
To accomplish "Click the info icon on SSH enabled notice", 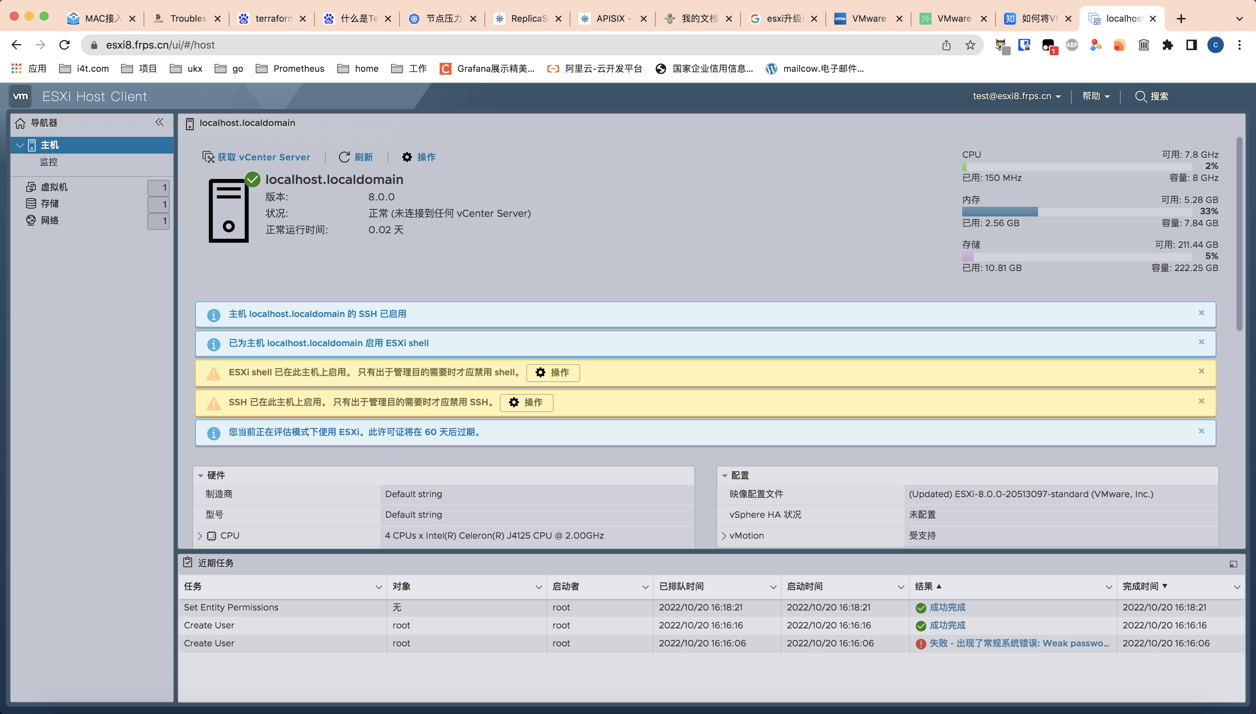I will (x=213, y=315).
